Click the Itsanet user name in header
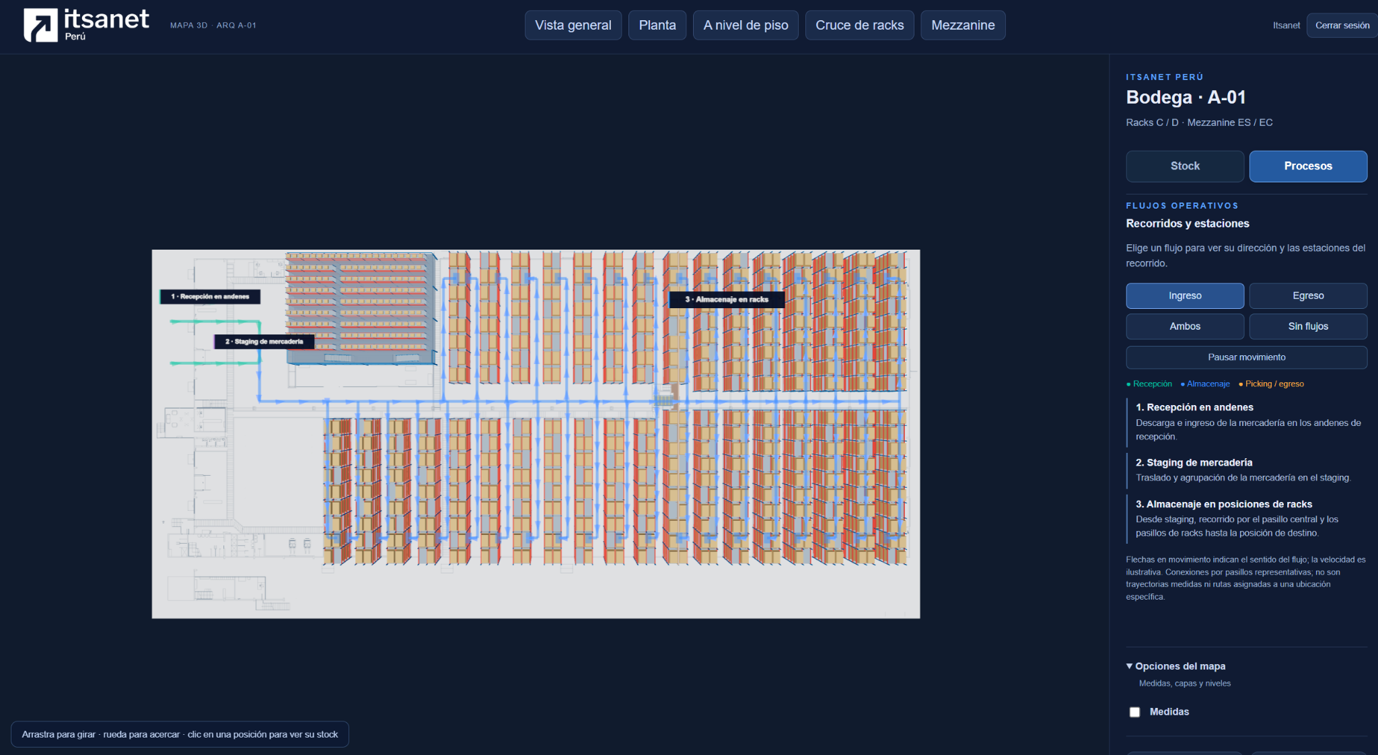1378x755 pixels. click(1286, 26)
